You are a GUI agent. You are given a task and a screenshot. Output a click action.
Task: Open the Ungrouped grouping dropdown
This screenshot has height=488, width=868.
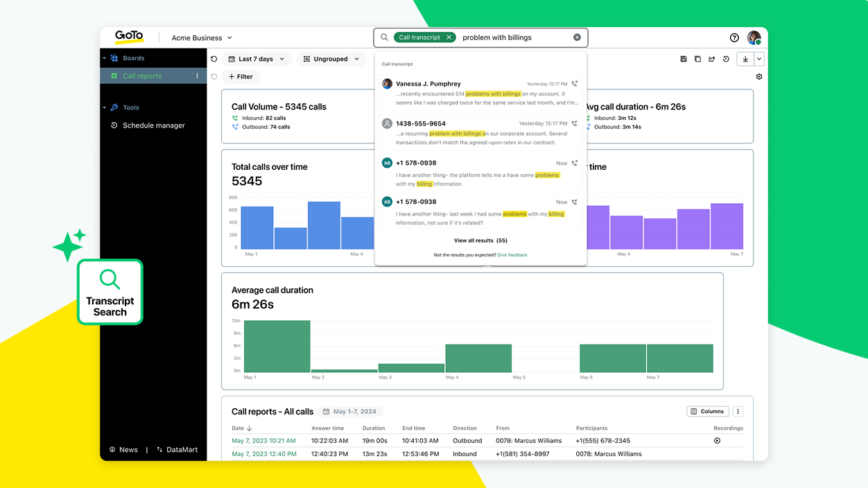click(x=332, y=59)
